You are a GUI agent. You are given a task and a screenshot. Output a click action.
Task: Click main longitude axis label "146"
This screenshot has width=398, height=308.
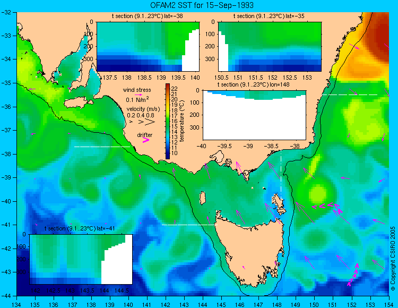(240, 305)
